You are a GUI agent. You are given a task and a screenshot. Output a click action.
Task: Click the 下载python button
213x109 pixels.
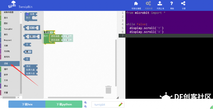click(64, 104)
